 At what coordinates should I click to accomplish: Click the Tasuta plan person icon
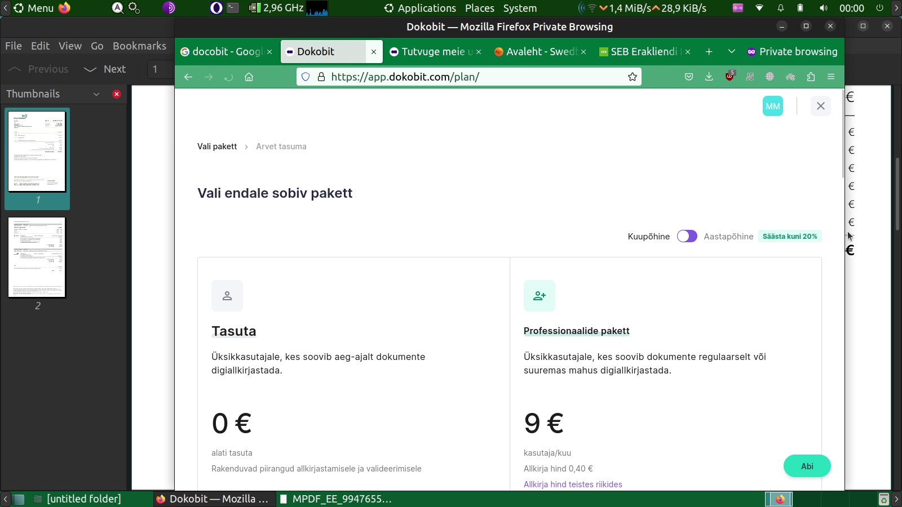point(227,296)
